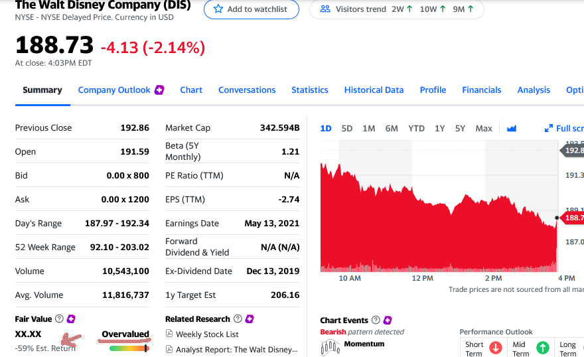Click the Add to watchlist button
Image resolution: width=584 pixels, height=357 pixels.
(x=252, y=9)
